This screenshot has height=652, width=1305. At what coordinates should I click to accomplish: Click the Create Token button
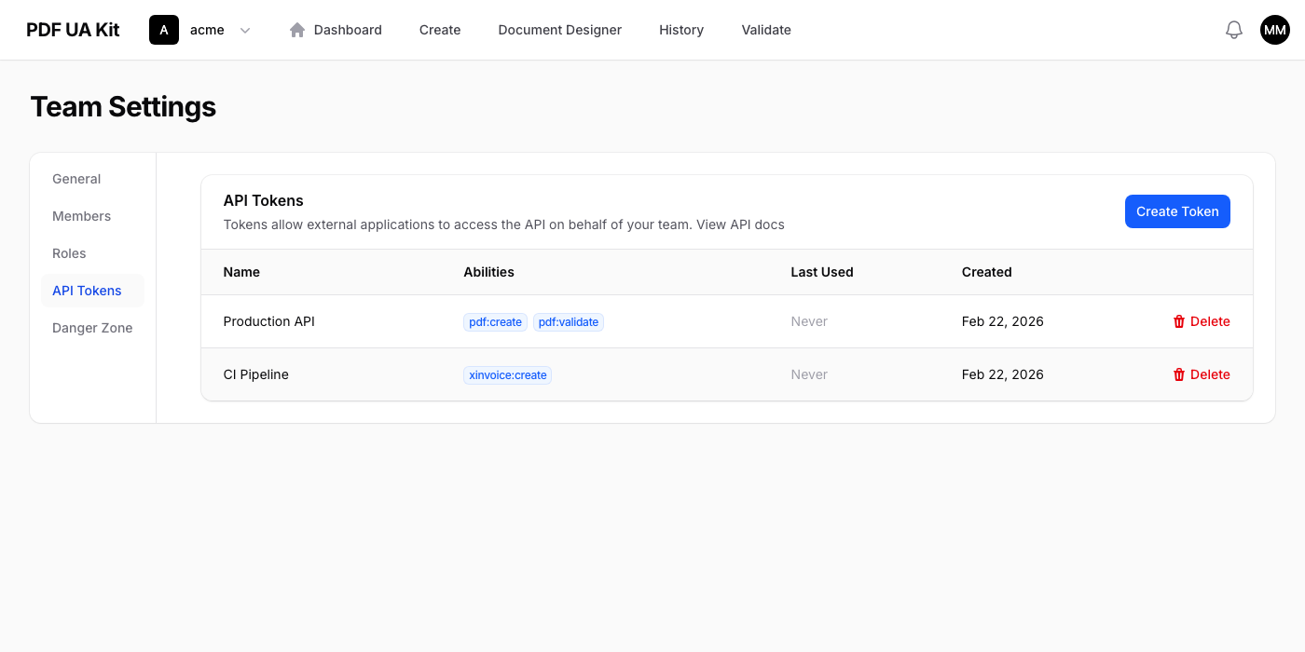(x=1177, y=211)
